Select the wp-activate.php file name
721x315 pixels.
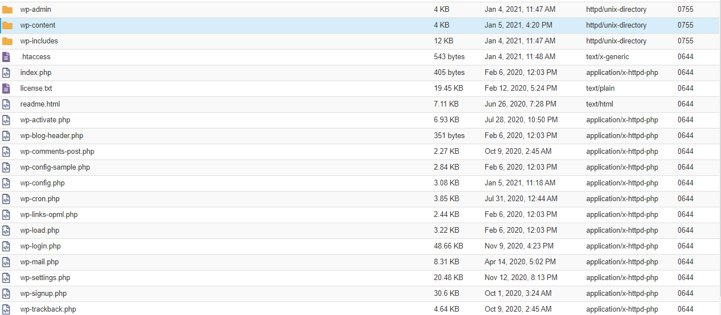click(45, 120)
